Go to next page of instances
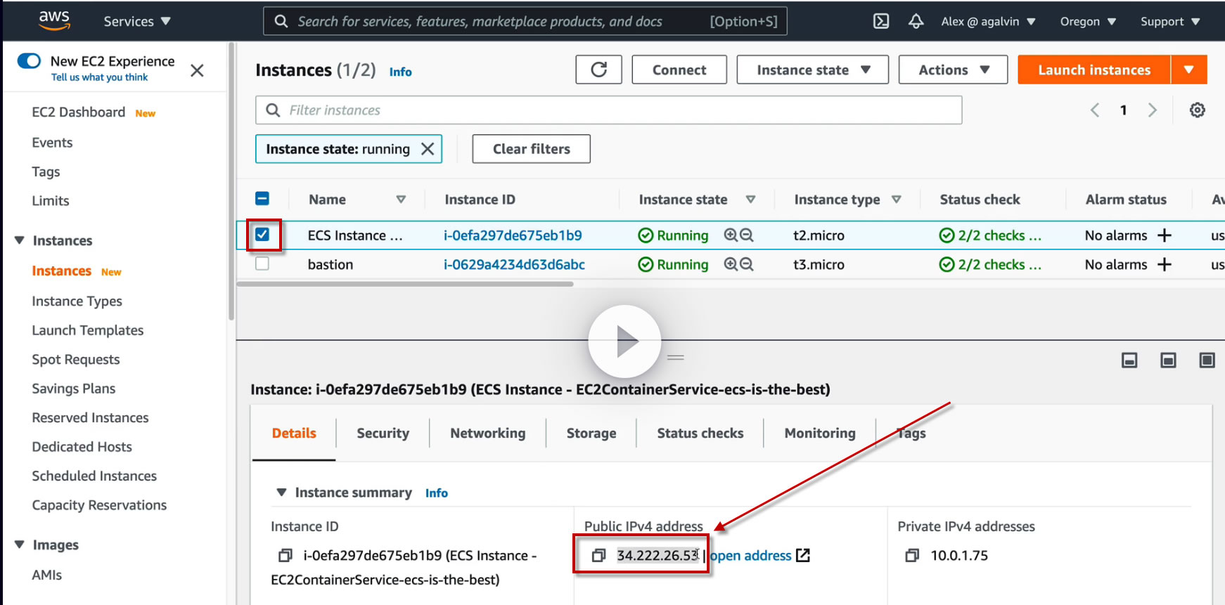 [x=1152, y=110]
